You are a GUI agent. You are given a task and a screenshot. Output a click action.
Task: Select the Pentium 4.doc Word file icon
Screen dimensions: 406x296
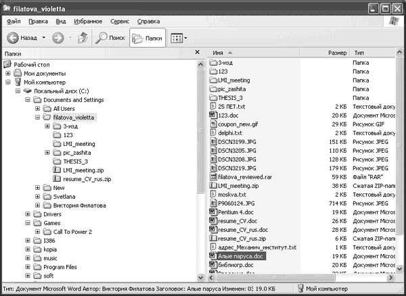[212, 212]
